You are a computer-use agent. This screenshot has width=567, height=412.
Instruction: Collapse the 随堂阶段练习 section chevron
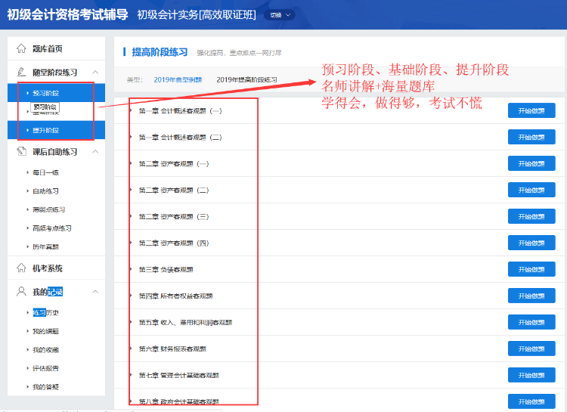[x=94, y=73]
